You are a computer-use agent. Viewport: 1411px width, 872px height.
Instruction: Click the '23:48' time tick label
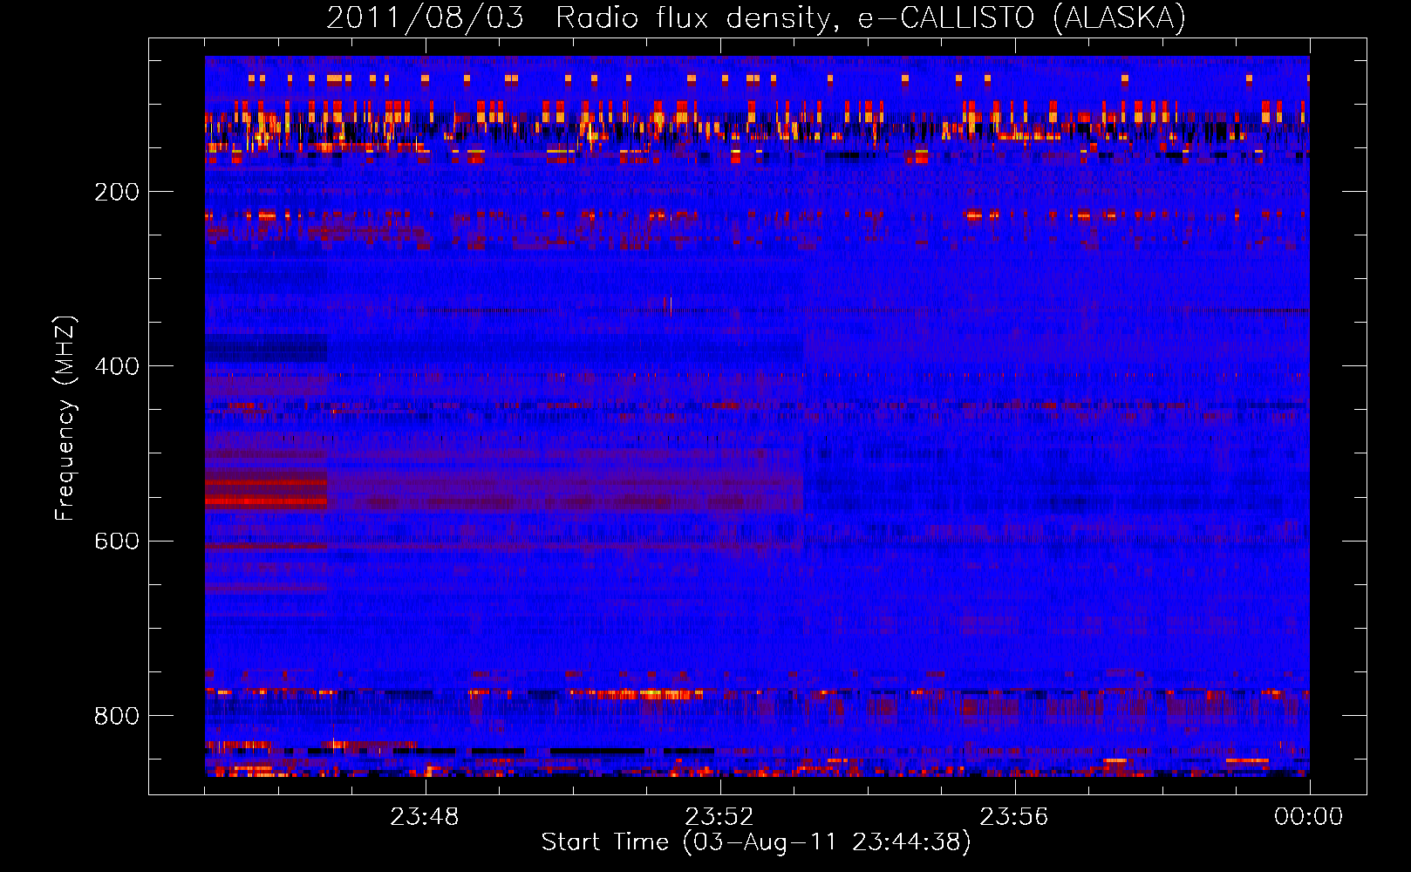pyautogui.click(x=425, y=817)
